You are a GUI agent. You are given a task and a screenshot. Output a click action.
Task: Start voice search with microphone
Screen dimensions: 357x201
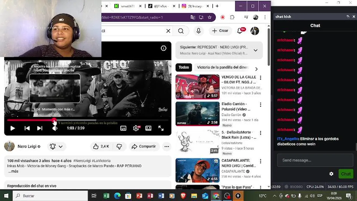[199, 31]
